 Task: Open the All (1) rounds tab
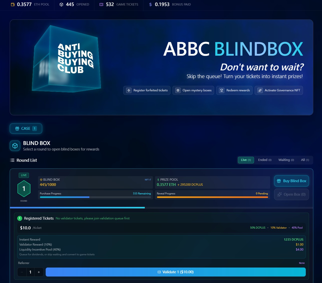coord(305,160)
